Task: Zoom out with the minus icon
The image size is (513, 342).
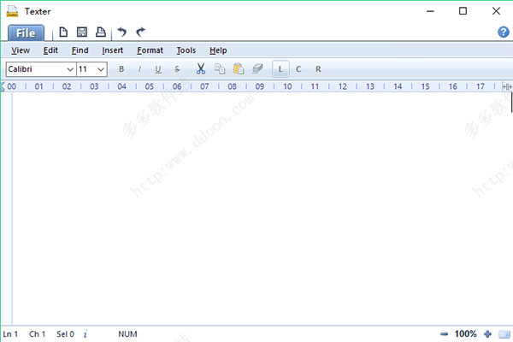Action: coord(444,334)
